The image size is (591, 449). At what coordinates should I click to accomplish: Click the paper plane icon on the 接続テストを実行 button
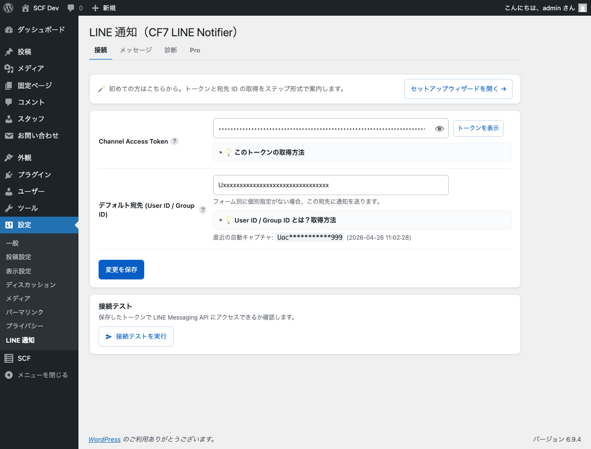(x=109, y=336)
